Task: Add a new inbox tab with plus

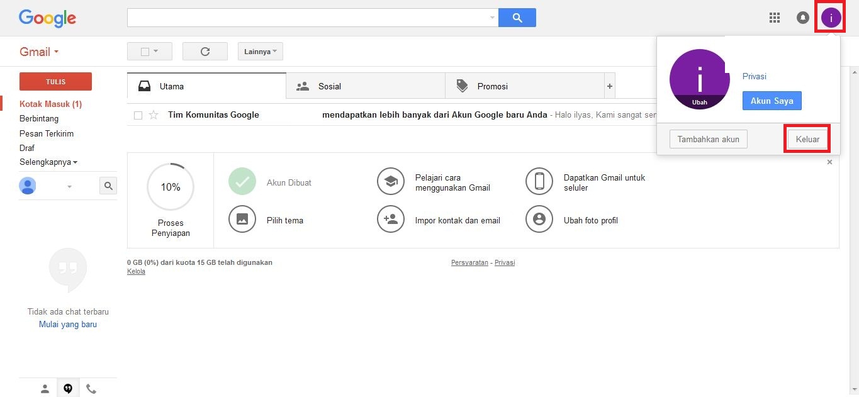Action: 609,86
